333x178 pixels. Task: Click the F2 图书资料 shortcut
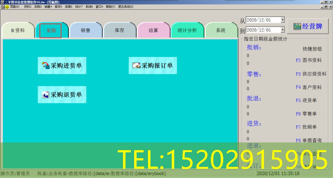(x=309, y=60)
